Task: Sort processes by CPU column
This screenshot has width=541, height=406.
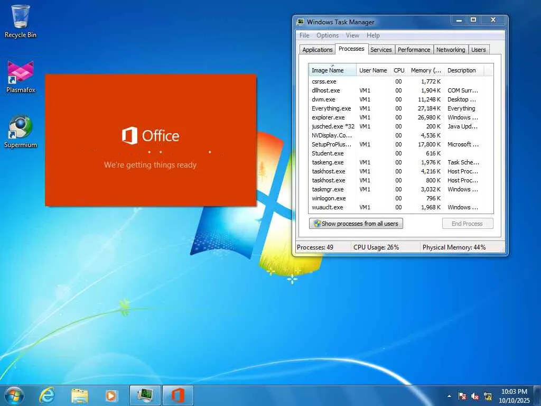Action: click(399, 70)
